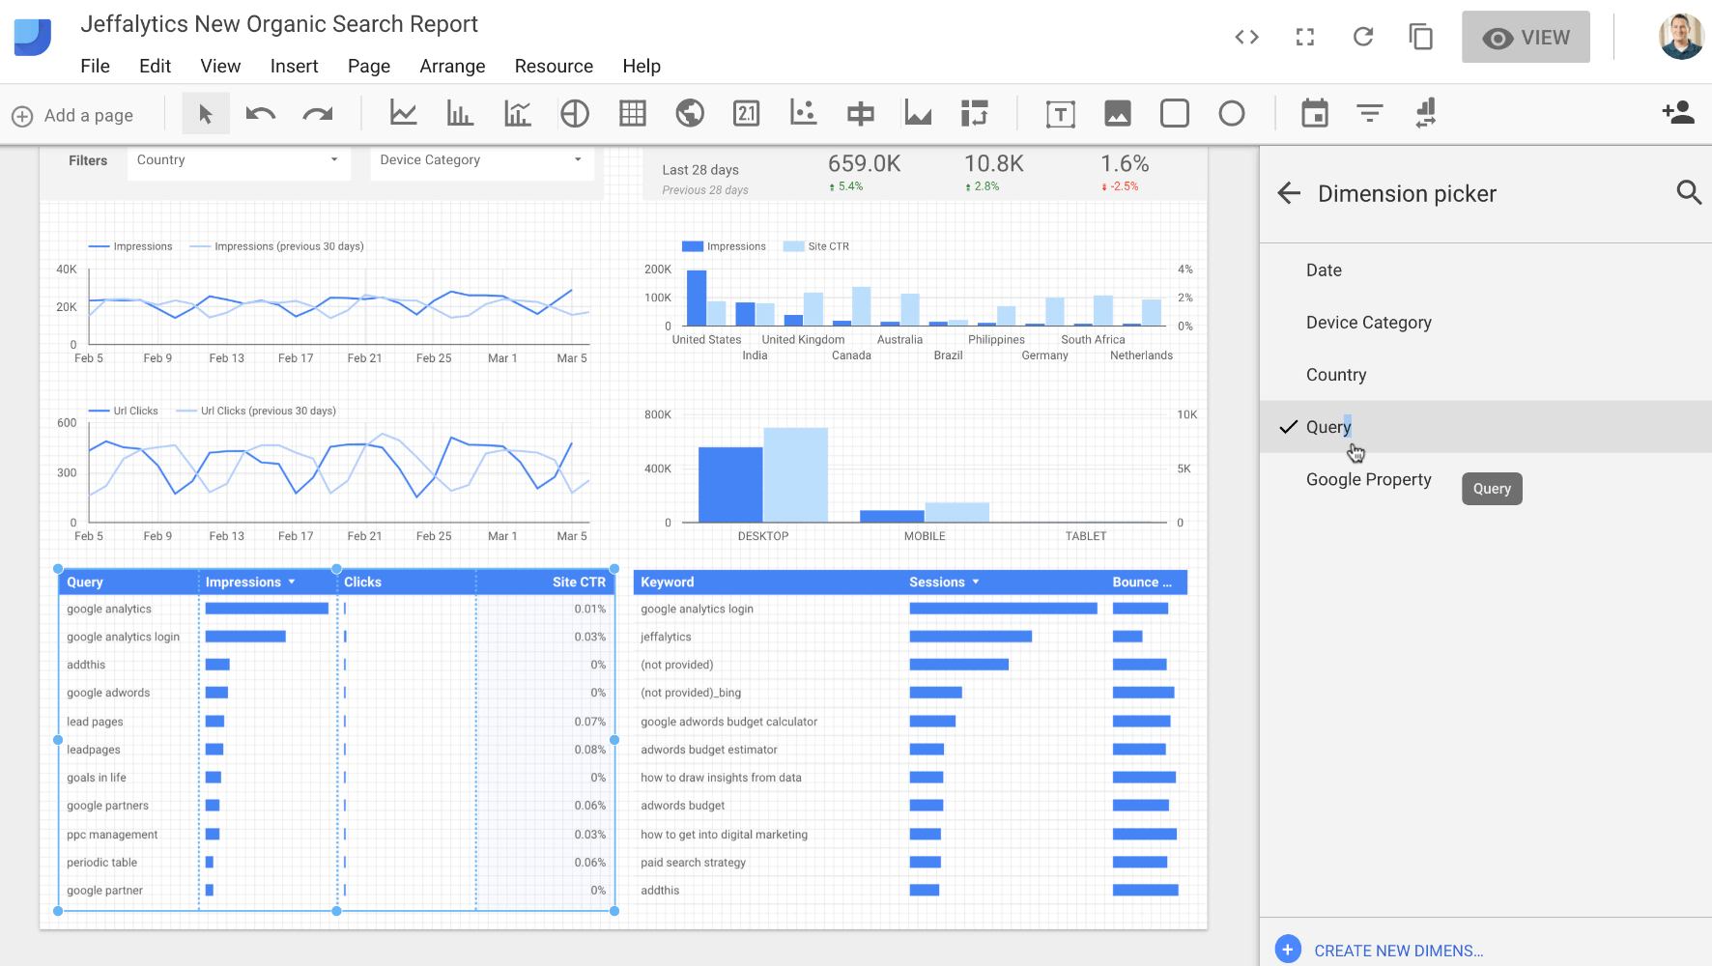The width and height of the screenshot is (1712, 966).
Task: Click the report title text
Action: tap(279, 24)
